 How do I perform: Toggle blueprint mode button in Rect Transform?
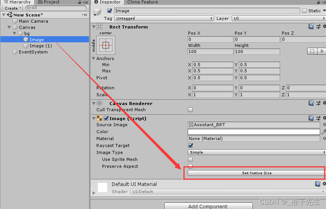[312, 51]
